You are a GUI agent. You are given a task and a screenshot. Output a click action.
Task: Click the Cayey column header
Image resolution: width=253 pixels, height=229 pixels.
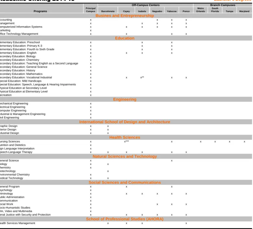126,11
